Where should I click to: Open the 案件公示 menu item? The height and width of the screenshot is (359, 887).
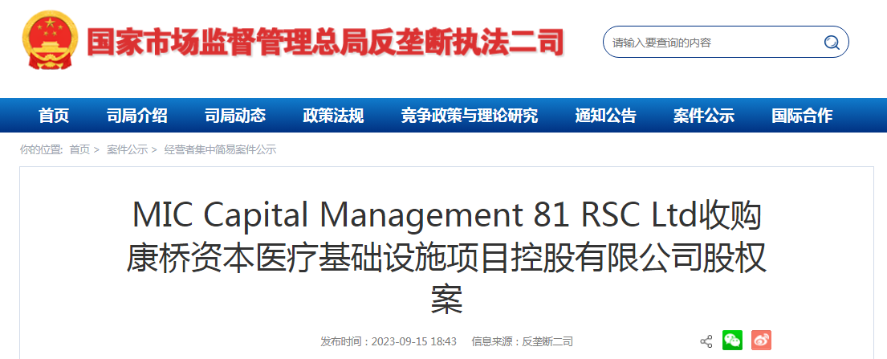click(704, 116)
